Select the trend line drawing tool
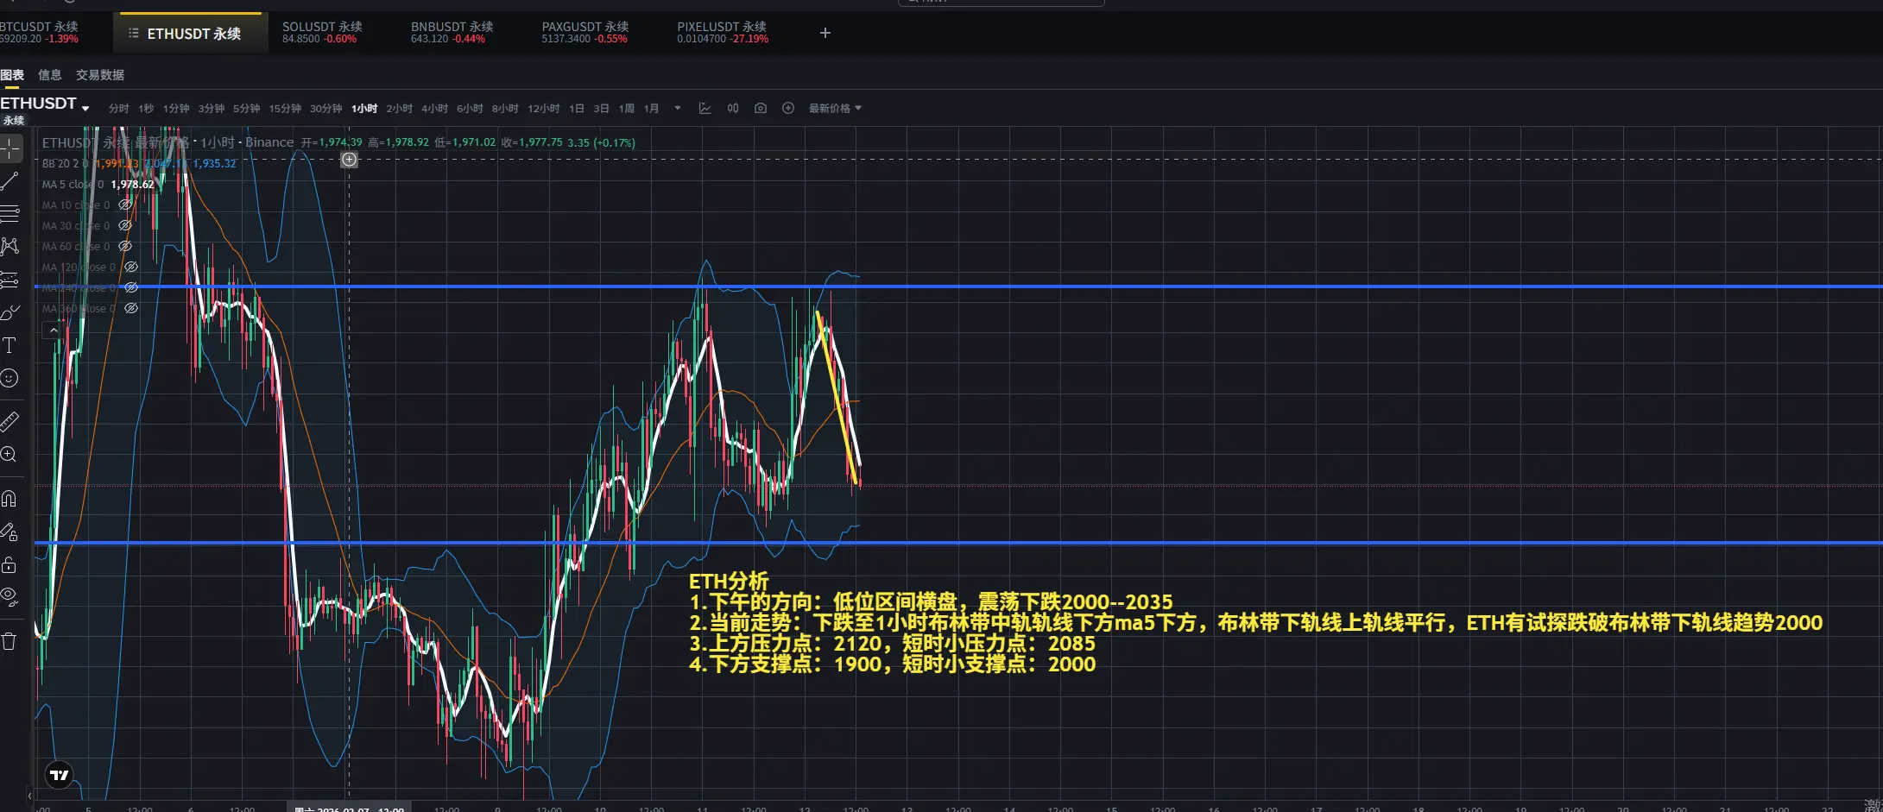1883x812 pixels. 9,180
